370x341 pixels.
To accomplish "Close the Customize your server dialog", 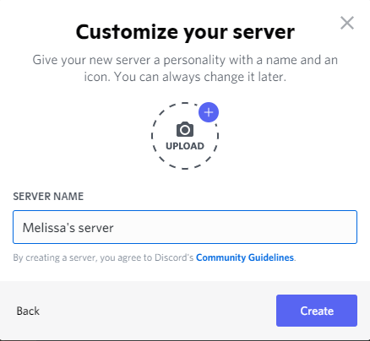I will click(x=347, y=23).
